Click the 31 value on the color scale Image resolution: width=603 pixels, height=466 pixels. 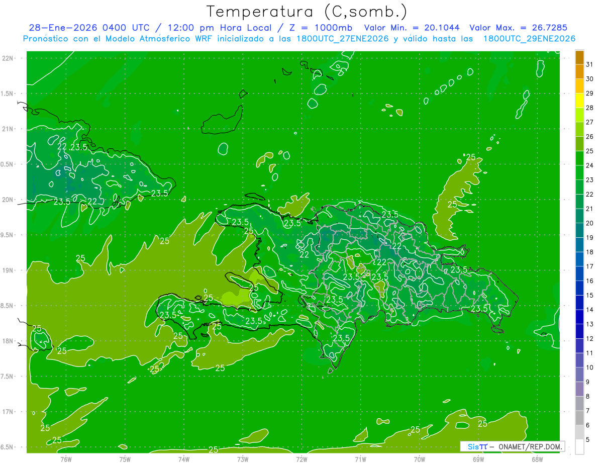(590, 64)
